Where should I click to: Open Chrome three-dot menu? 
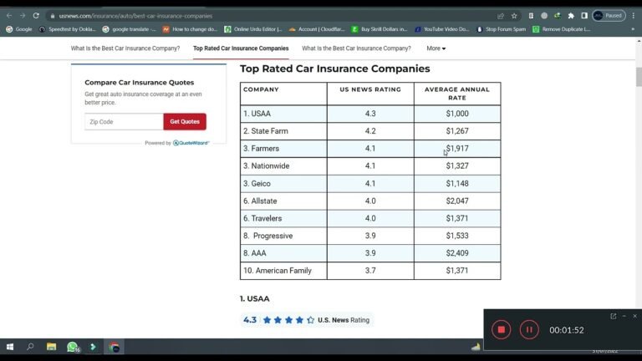click(x=634, y=16)
